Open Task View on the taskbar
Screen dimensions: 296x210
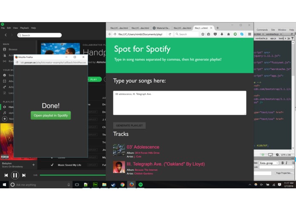point(77,185)
